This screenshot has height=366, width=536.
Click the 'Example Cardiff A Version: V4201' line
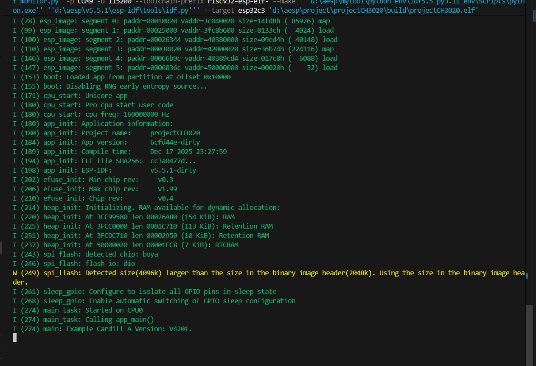click(129, 329)
